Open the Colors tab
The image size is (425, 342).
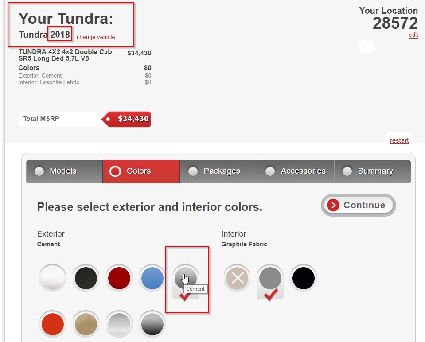(141, 171)
